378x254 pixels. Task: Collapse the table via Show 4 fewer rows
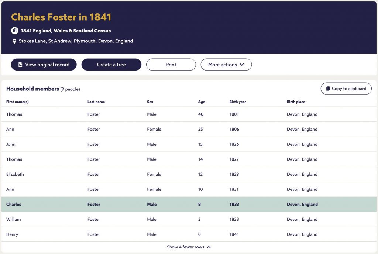(189, 247)
